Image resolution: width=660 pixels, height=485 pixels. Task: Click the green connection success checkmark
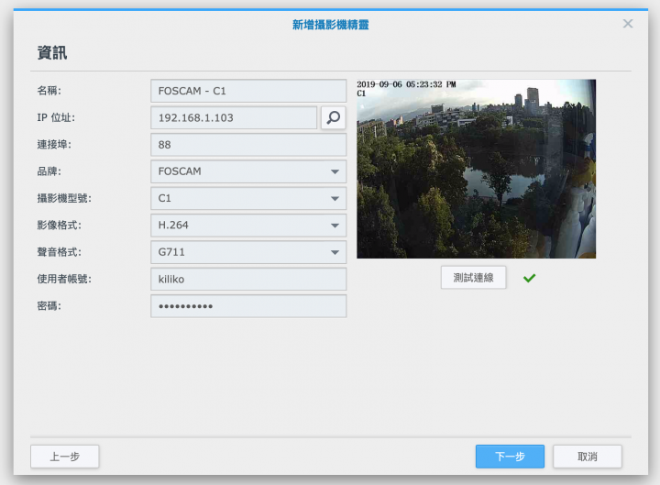(530, 278)
